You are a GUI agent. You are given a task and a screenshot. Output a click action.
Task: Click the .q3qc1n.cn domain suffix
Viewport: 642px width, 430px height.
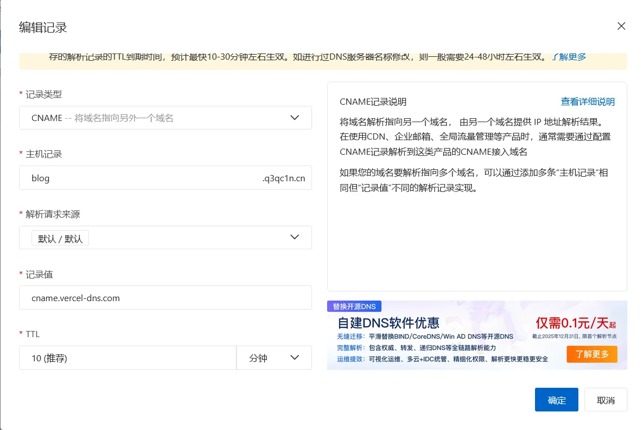(283, 178)
